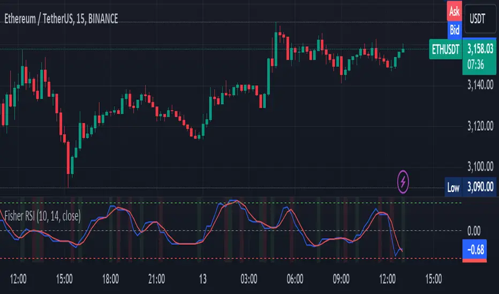Click the 12:00 marker at left of time axis
This screenshot has width=499, height=294.
point(18,279)
